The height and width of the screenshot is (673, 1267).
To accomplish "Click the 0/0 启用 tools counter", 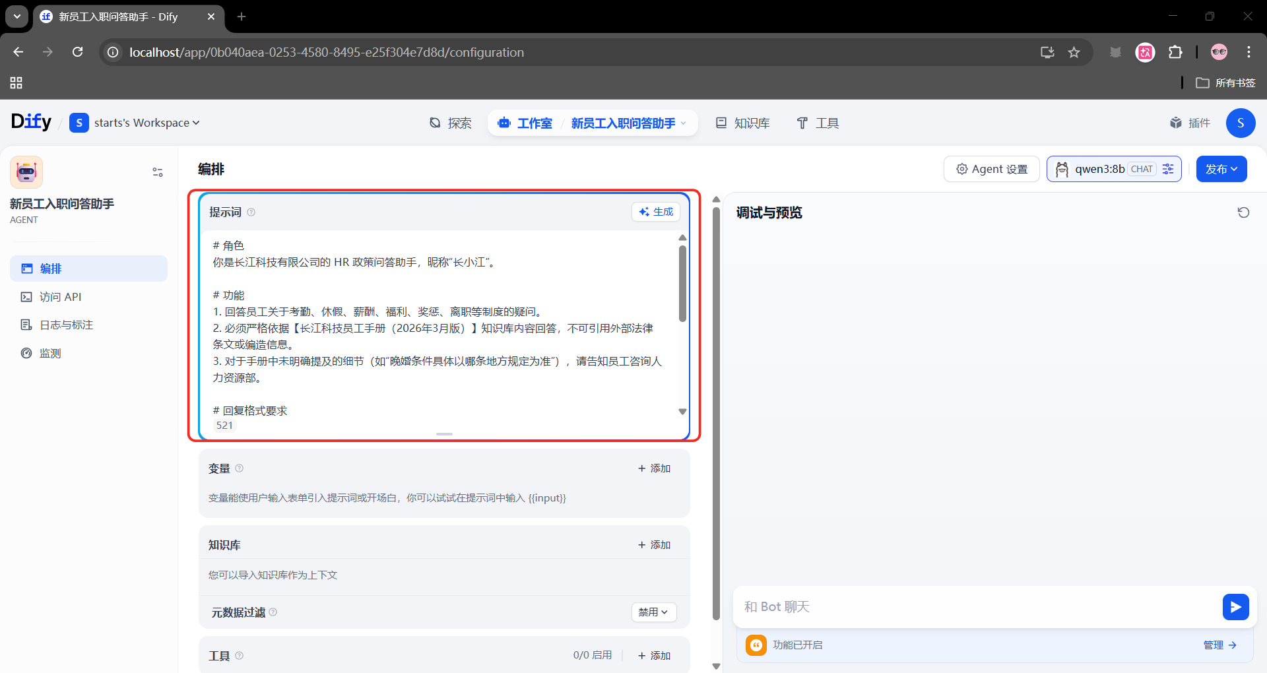I will (x=592, y=655).
